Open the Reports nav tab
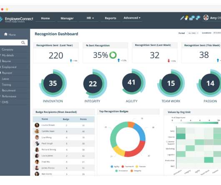Image resolution: width=221 pixels, height=185 pixels. (110, 18)
